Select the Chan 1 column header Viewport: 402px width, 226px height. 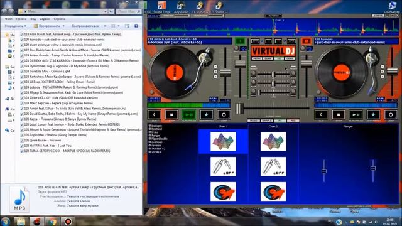(x=223, y=126)
